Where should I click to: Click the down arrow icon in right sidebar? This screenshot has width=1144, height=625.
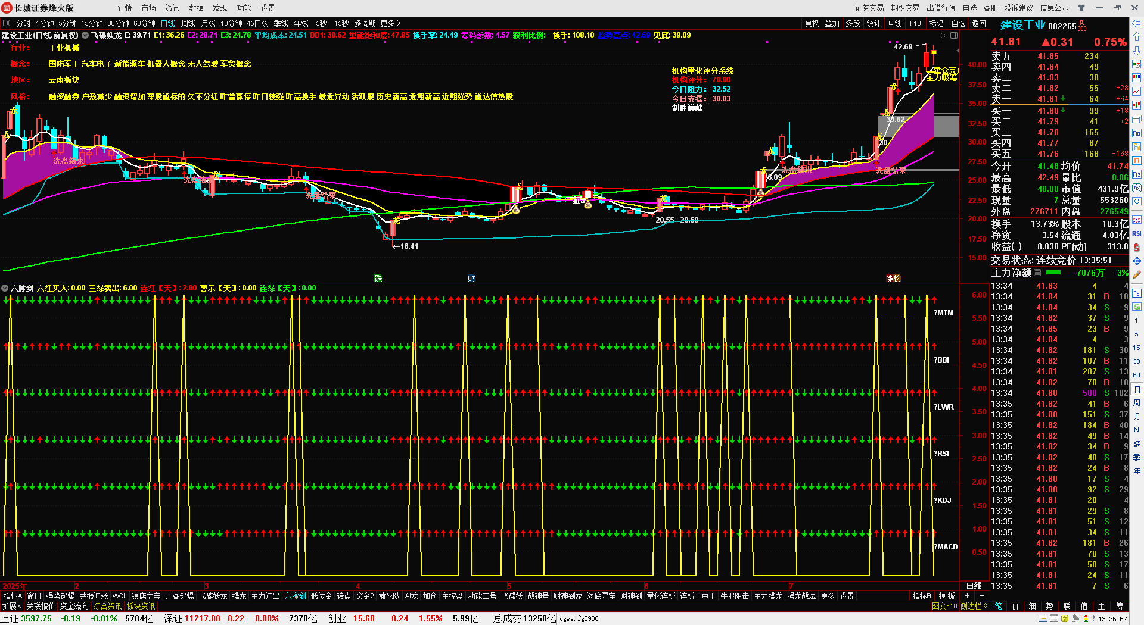click(1137, 51)
